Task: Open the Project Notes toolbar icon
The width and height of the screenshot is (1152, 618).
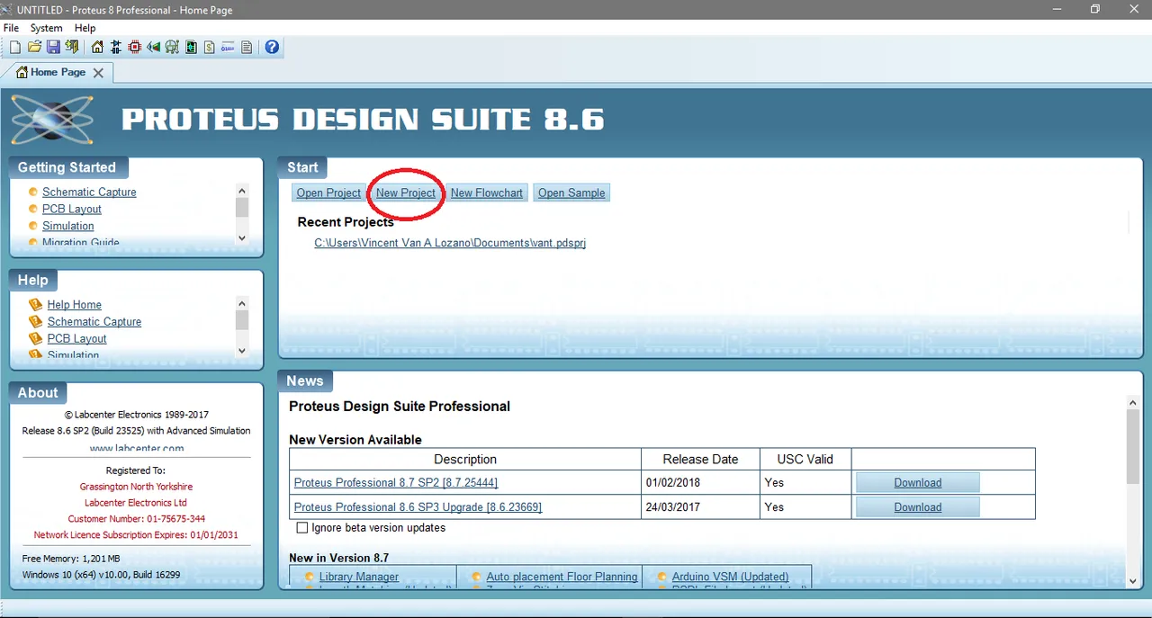Action: coord(247,47)
